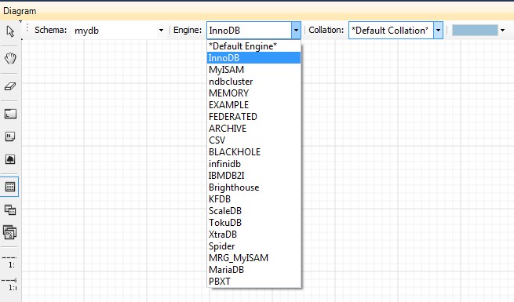The image size is (514, 302).
Task: Choose the ARCHIVE engine
Action: point(254,129)
